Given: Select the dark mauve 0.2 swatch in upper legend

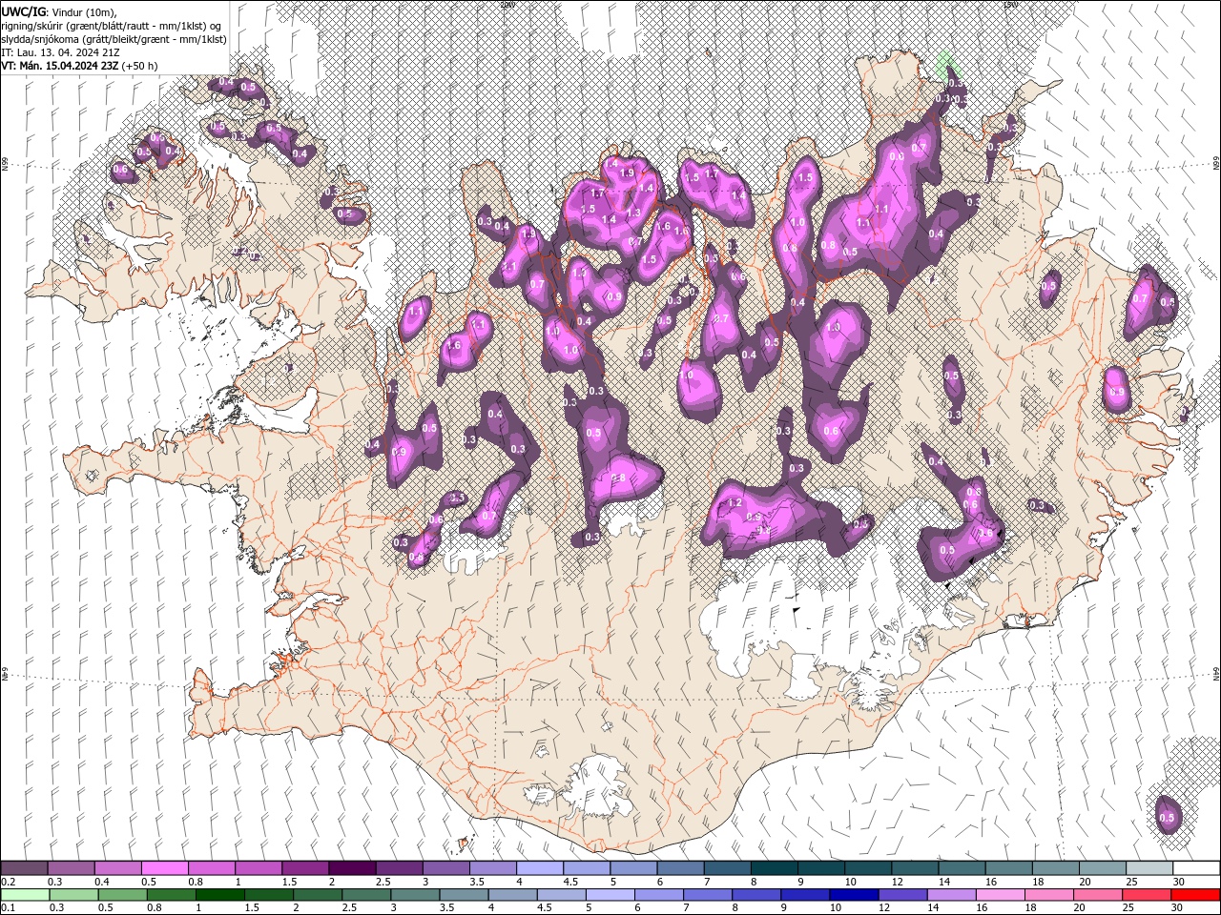Looking at the screenshot, I should tap(24, 868).
